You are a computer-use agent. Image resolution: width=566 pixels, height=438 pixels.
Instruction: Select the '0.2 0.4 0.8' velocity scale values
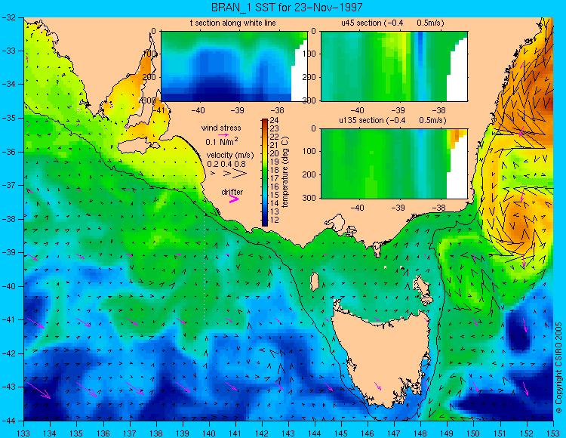(x=226, y=164)
